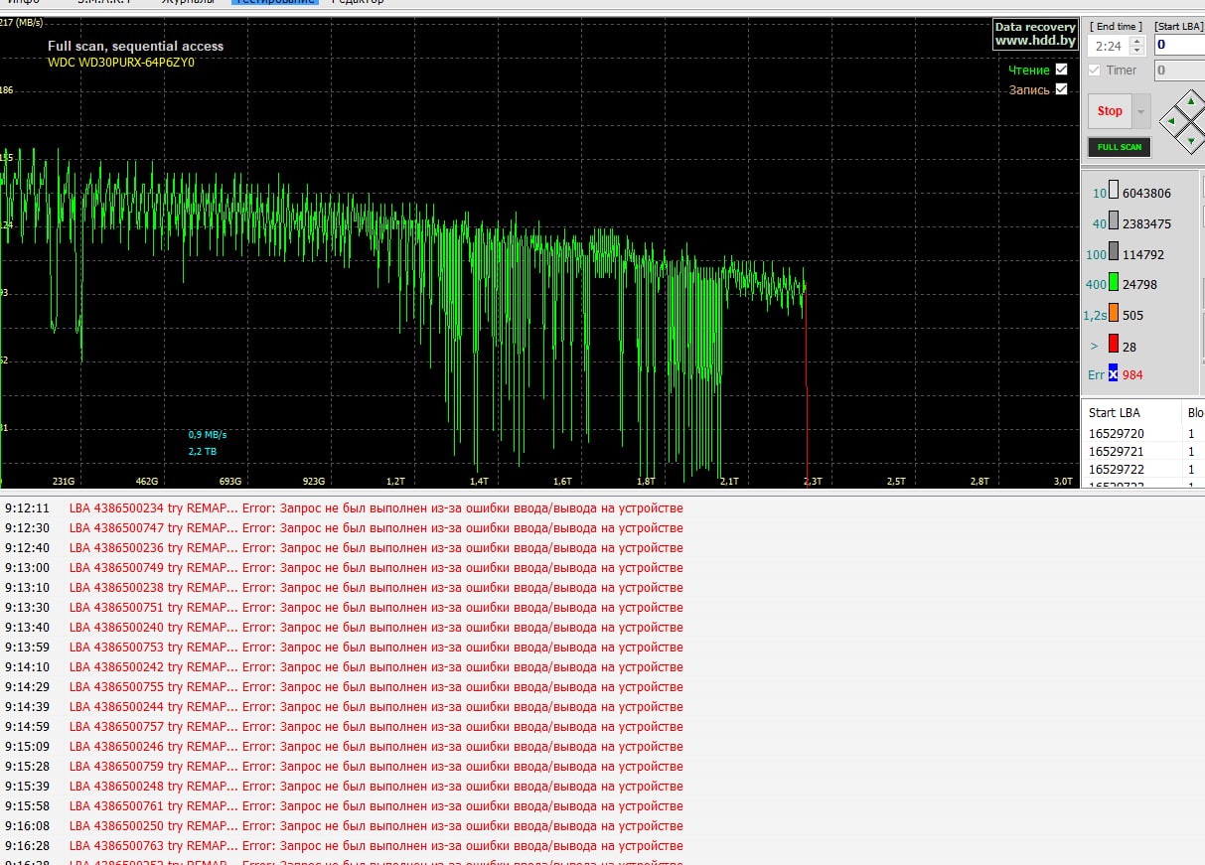1205x865 pixels.
Task: Click the Start LBA input field
Action: click(x=1179, y=45)
